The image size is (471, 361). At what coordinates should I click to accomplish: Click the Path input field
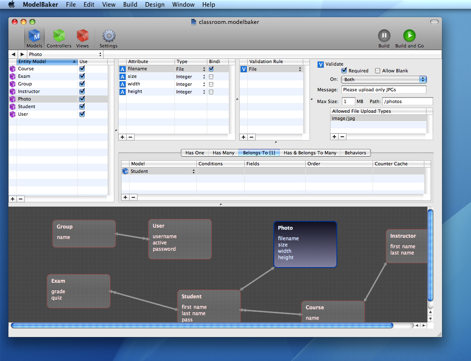[x=407, y=101]
